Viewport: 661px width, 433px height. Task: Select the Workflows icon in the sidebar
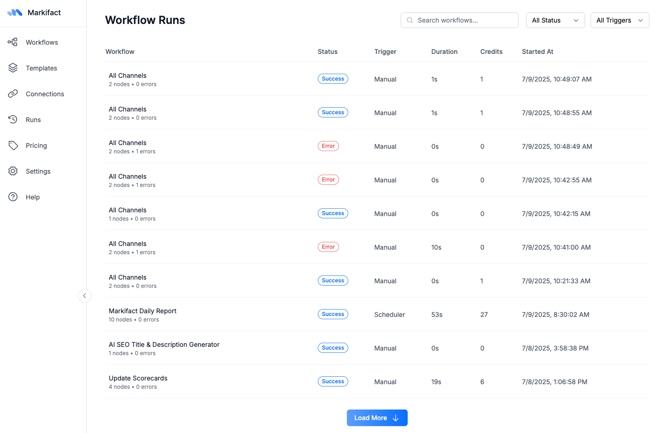13,42
